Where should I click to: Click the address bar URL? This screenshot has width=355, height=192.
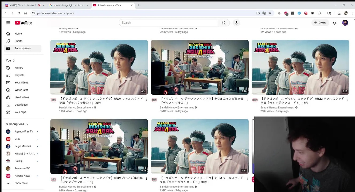point(56,13)
